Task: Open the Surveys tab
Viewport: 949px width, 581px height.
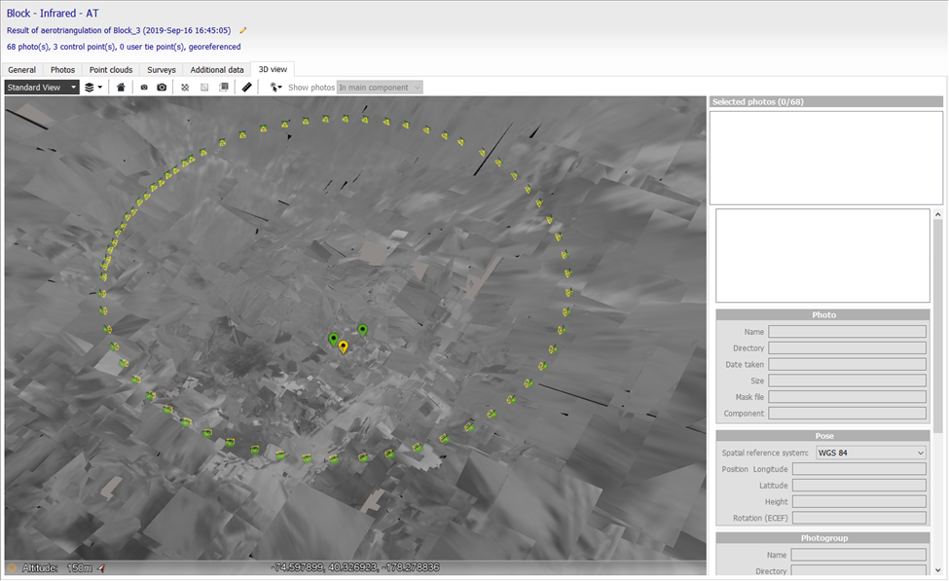Action: (x=162, y=70)
